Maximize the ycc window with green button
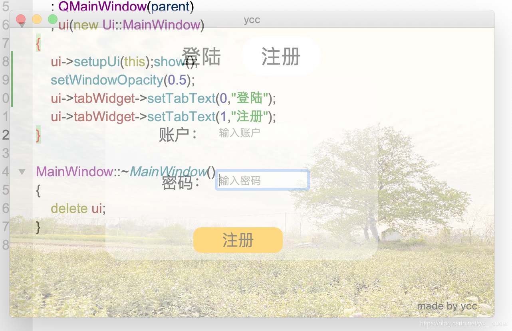 53,19
